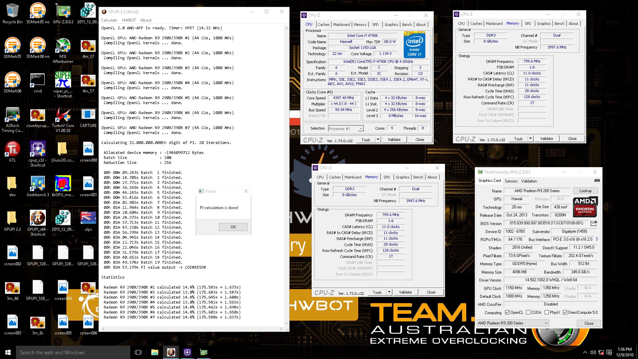Expand Tools dropdown arrow in lower CPU-Z window

[389, 292]
